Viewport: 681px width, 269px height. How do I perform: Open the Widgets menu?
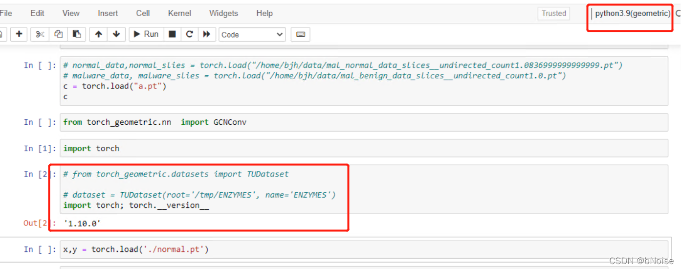(223, 13)
